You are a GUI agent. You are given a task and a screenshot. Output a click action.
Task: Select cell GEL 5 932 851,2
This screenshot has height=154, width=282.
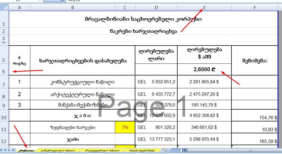pos(156,82)
